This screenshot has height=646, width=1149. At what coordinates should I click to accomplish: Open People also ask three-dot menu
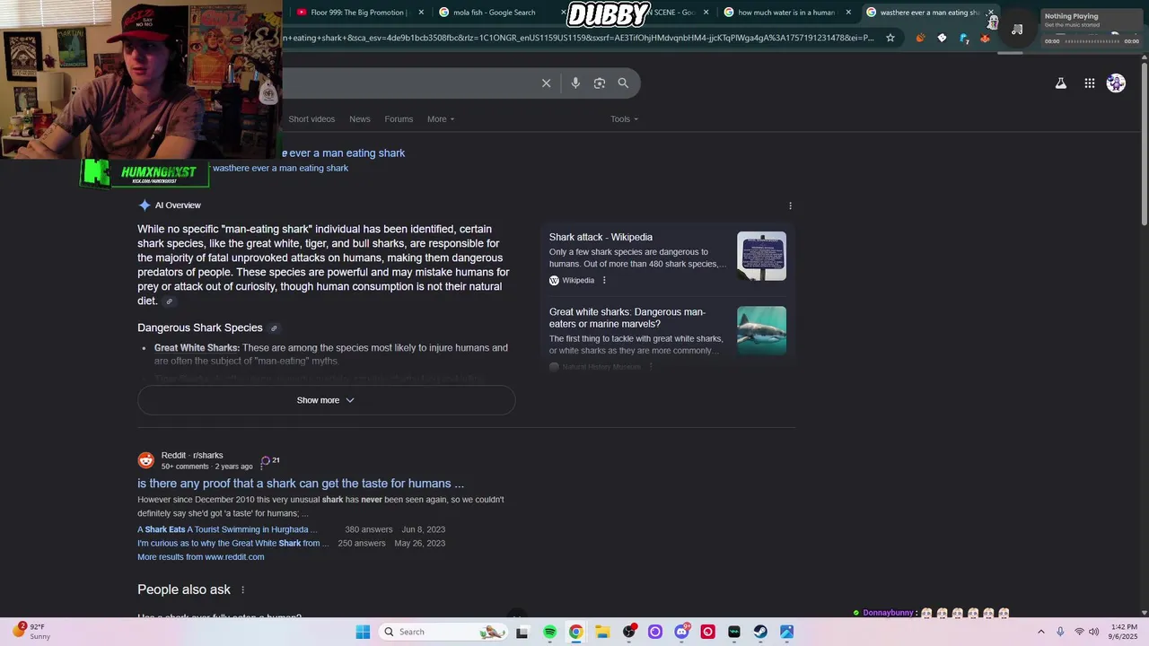point(242,589)
